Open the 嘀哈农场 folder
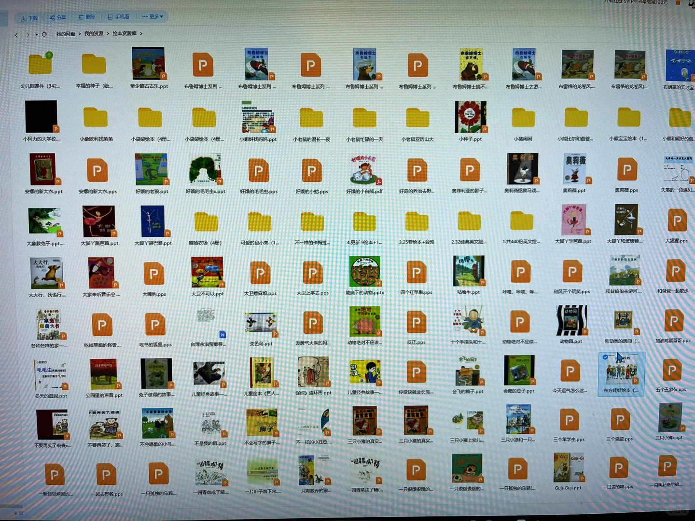695x521 pixels. 206,222
